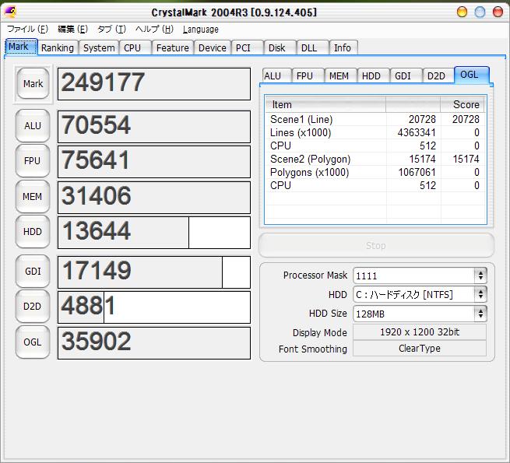This screenshot has height=463, width=510.
Task: Switch to the Ranking tab
Action: (x=58, y=47)
